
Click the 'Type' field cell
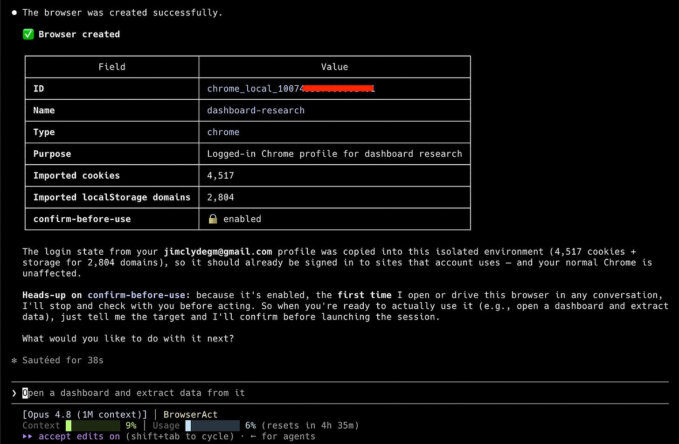coord(112,132)
